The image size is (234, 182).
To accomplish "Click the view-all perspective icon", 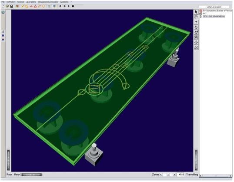I will 196,37.
